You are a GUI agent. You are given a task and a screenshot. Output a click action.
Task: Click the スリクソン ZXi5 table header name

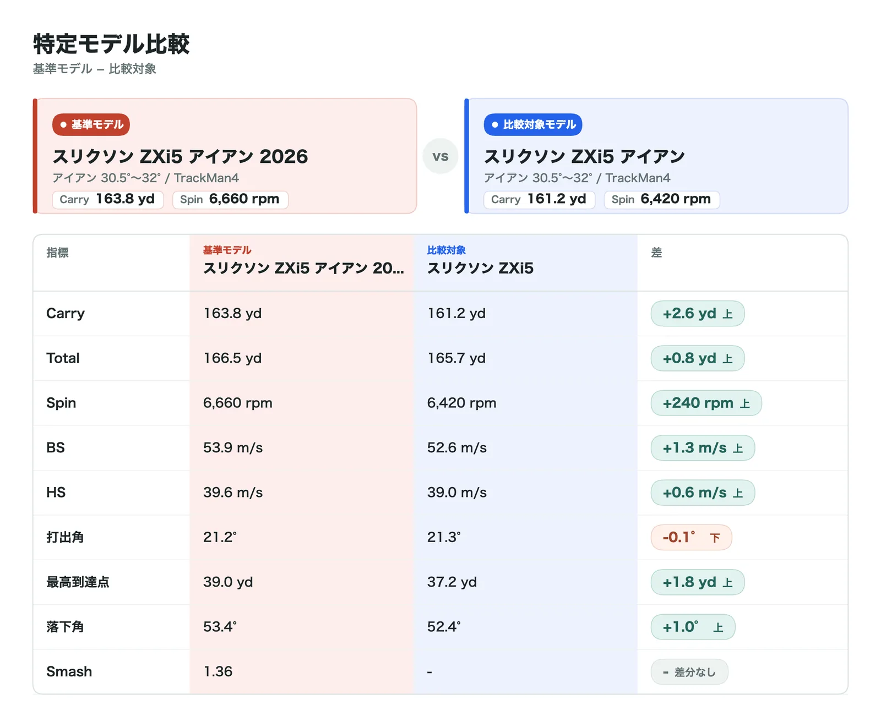pyautogui.click(x=480, y=268)
